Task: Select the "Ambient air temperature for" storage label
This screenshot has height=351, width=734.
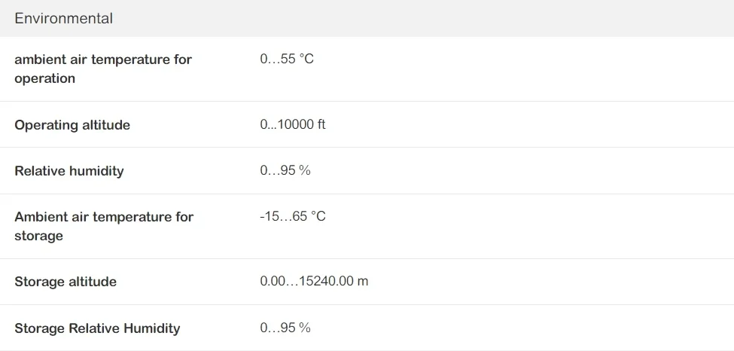Action: click(104, 217)
